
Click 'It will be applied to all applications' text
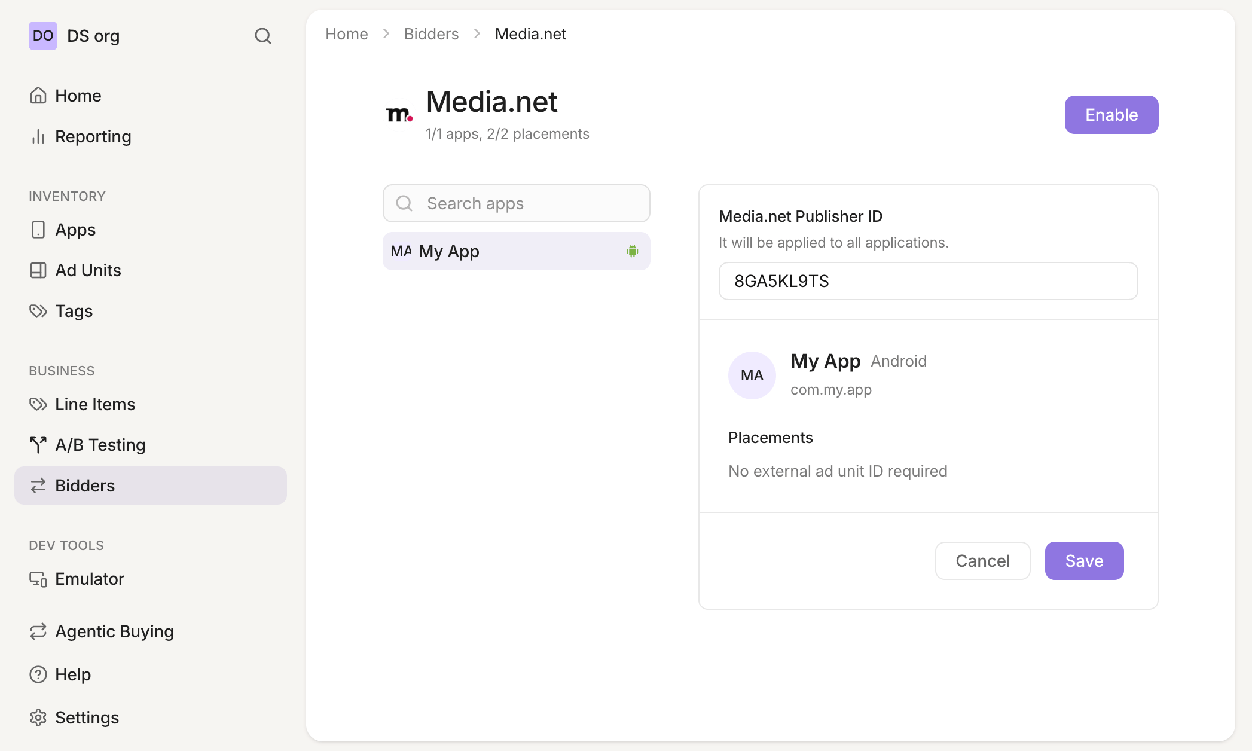click(833, 243)
